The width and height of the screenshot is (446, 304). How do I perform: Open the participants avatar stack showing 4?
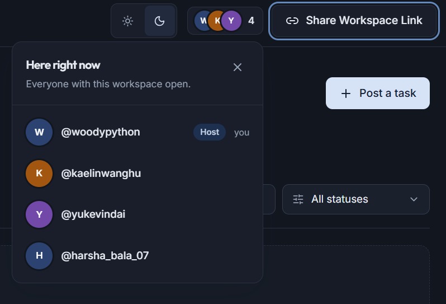(x=225, y=21)
